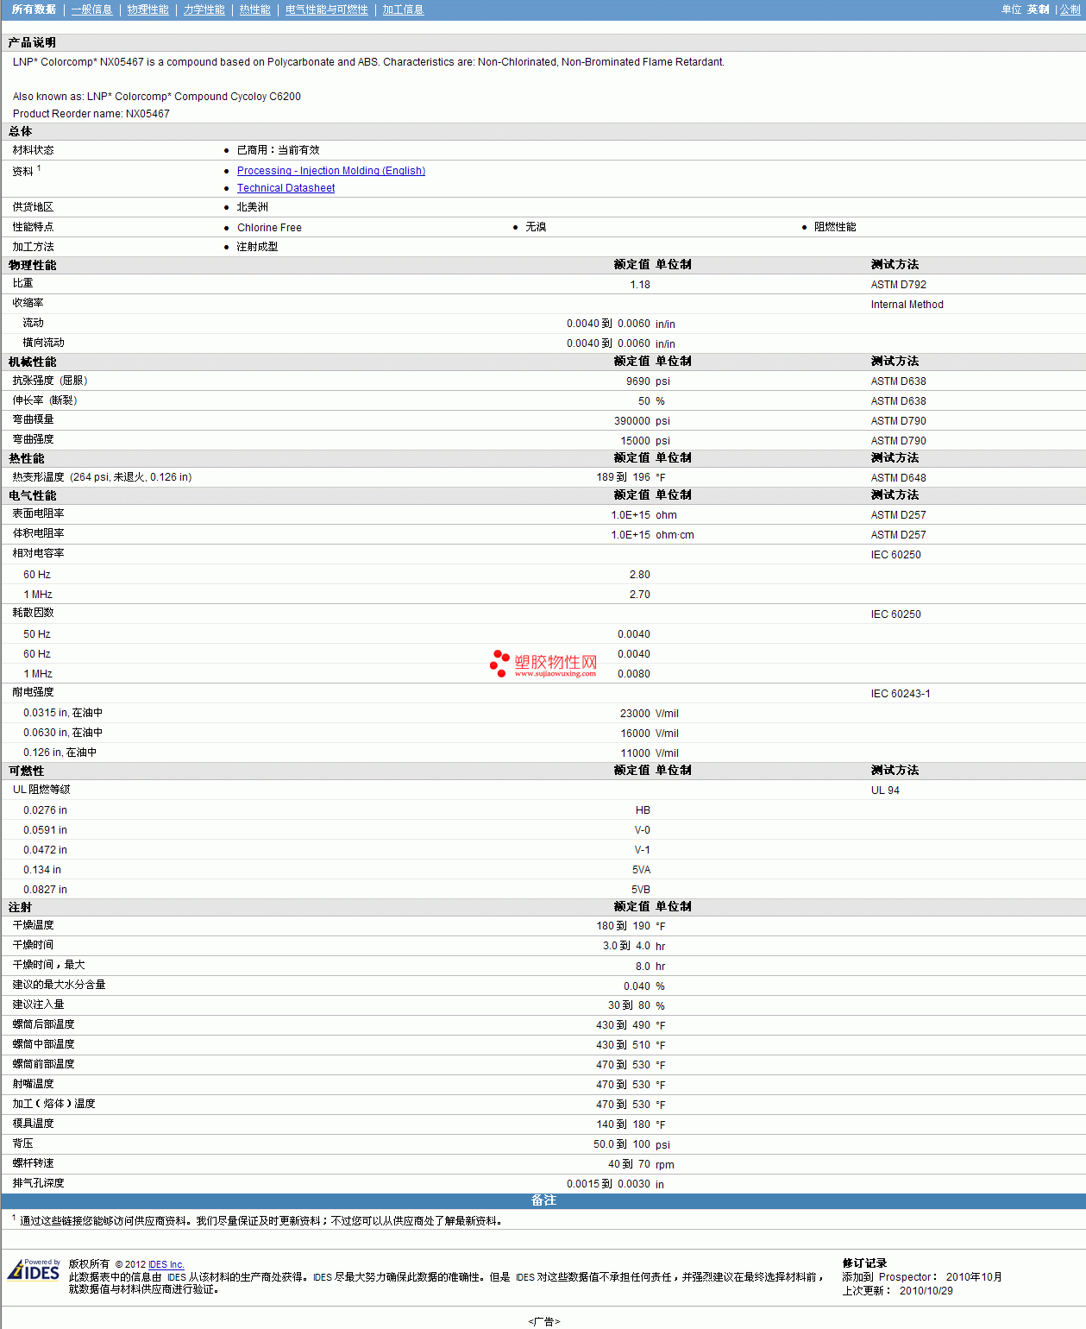Viewport: 1086px width, 1329px height.
Task: Select 排气孔深度 row label
Action: click(x=38, y=1183)
